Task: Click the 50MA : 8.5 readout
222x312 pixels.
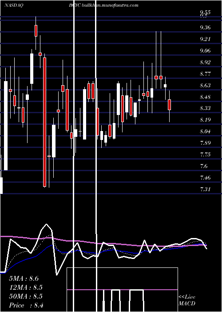Action: 26,296
